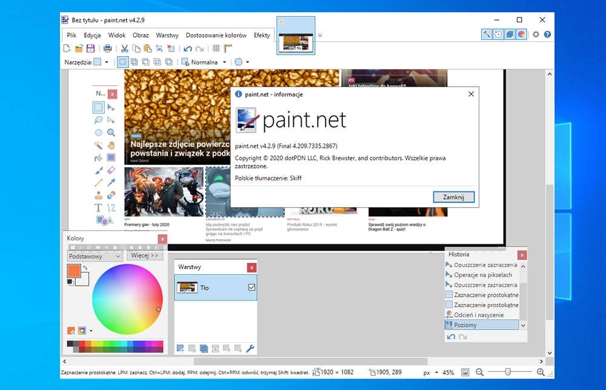Open the palette management dropdown arrow
The width and height of the screenshot is (606, 390).
92,331
